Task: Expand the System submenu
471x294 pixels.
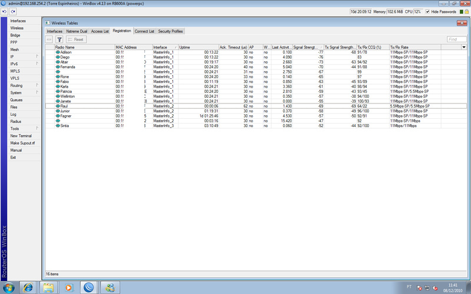Action: 37,92
